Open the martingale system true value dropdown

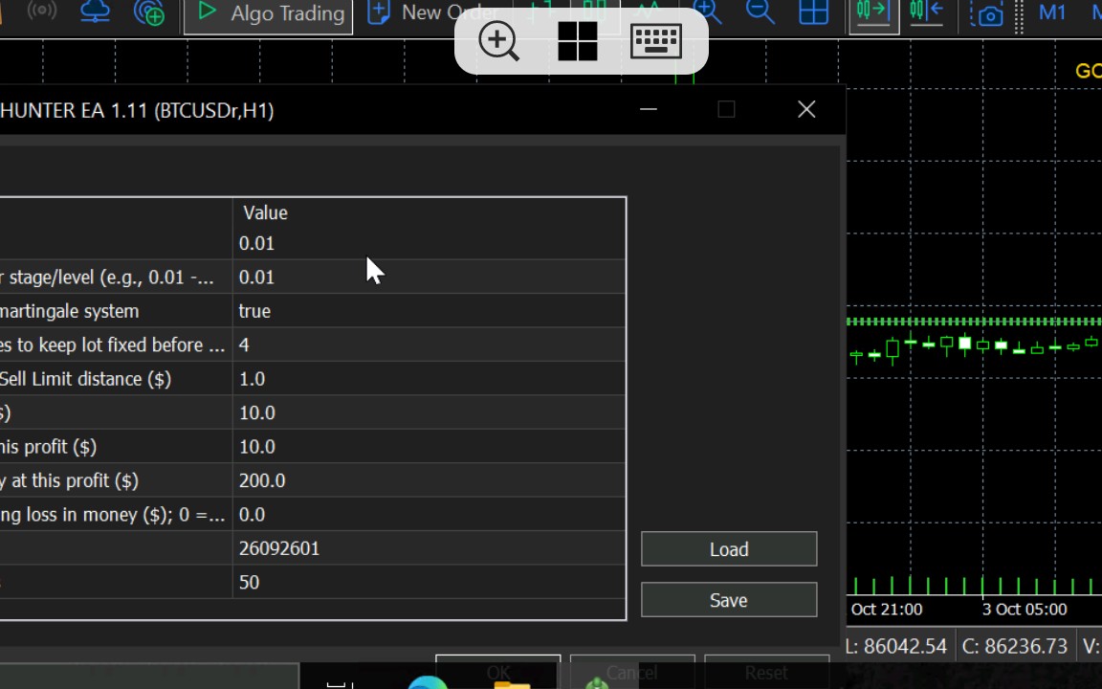(x=429, y=311)
